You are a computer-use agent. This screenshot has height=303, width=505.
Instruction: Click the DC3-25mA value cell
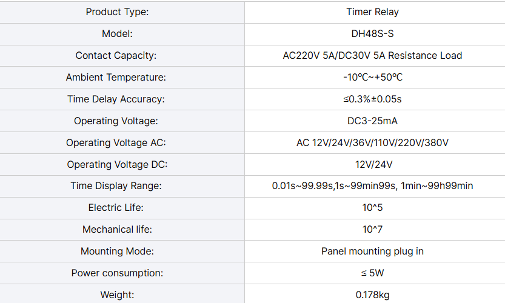coord(375,121)
